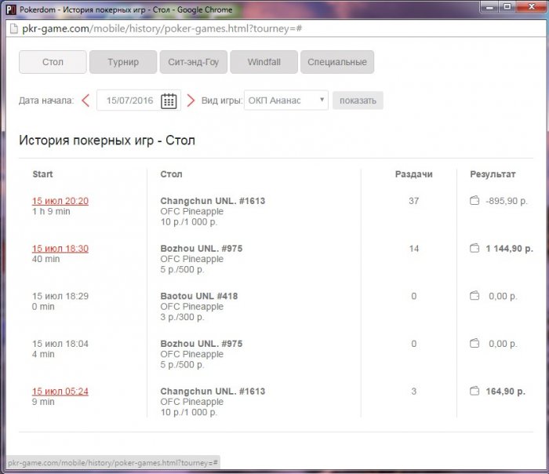Click the Pokerdom favicon in title bar
Viewport: 549px width, 474px height.
coord(11,9)
